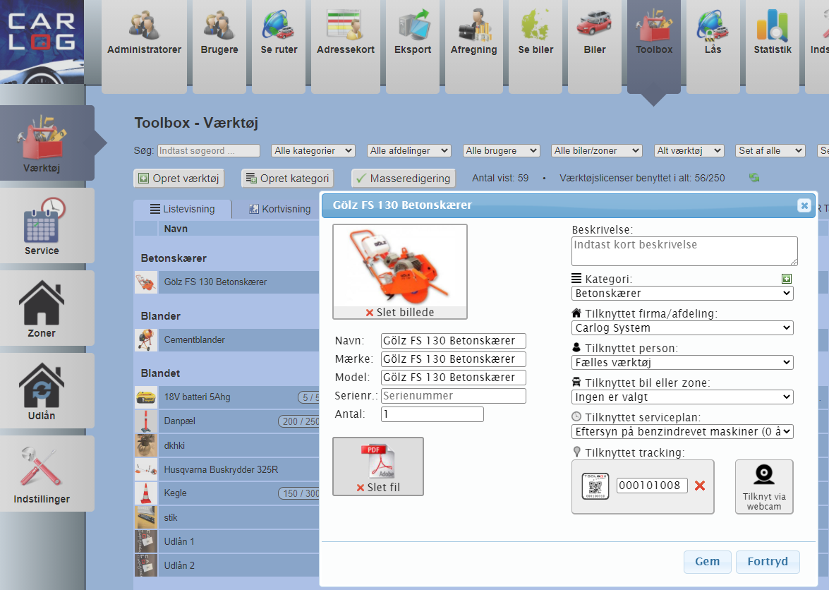Click the QR code tracking icon
Viewport: 829px width, 590px height.
coord(595,486)
